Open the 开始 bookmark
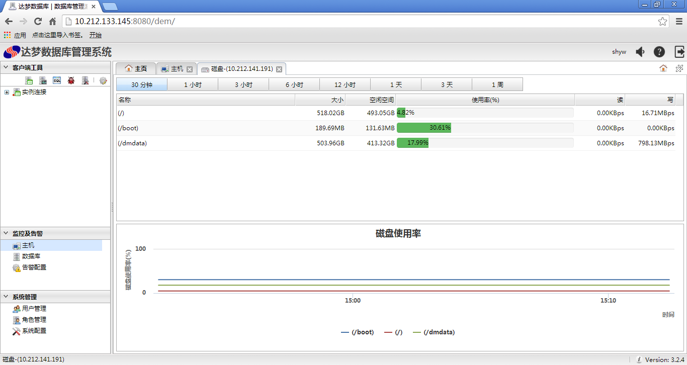 [96, 35]
